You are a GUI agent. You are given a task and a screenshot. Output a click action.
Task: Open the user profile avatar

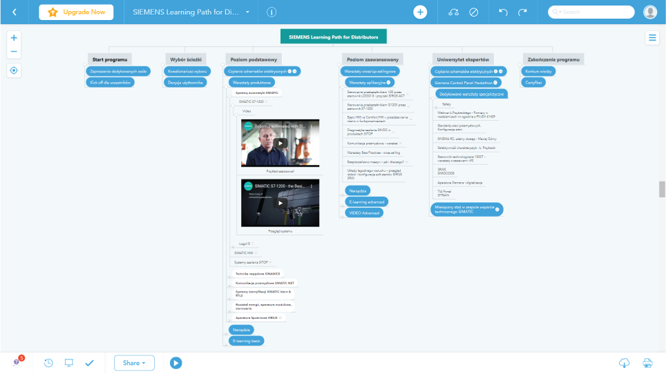[x=650, y=12]
